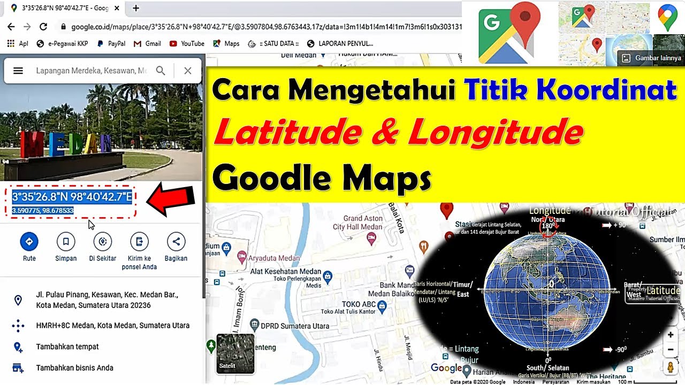Open the LAPORAN PENYUL bookmark
The height and width of the screenshot is (385, 685).
(340, 43)
